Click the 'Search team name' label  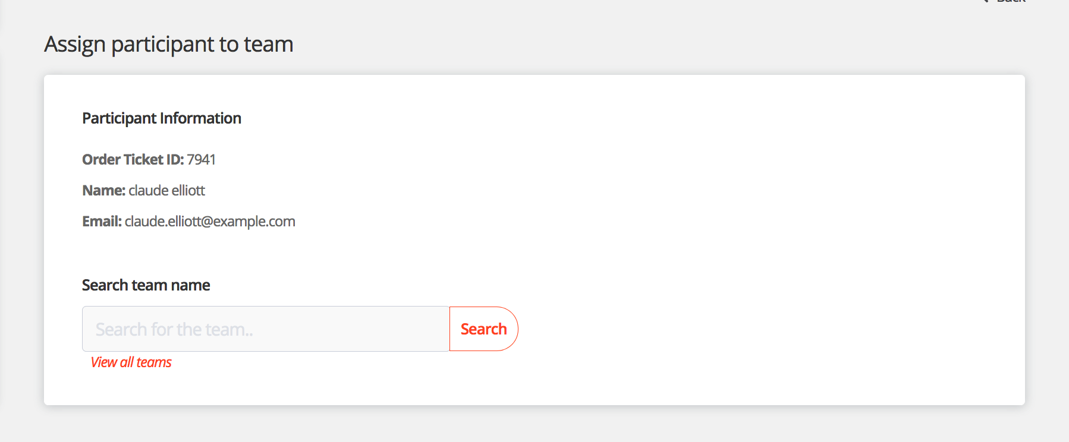point(146,285)
